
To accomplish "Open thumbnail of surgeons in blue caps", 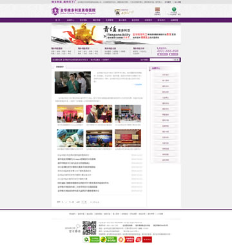I will [70, 138].
